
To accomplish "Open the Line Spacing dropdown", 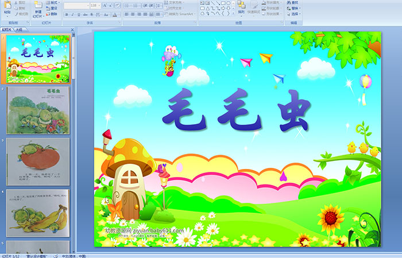I will click(x=159, y=6).
